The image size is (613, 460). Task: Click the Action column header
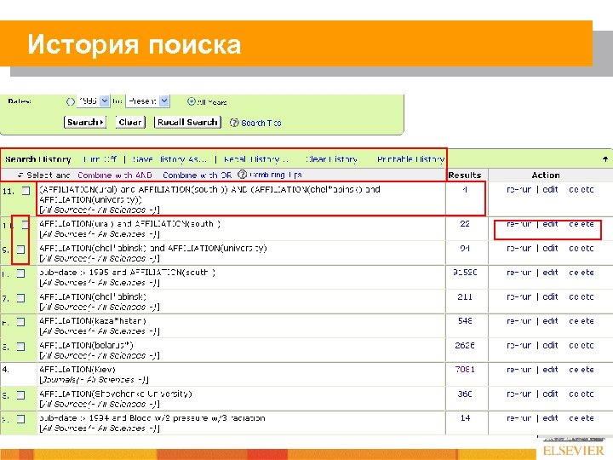click(x=546, y=175)
